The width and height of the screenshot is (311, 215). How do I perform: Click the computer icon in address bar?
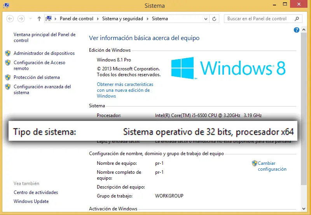click(x=49, y=19)
